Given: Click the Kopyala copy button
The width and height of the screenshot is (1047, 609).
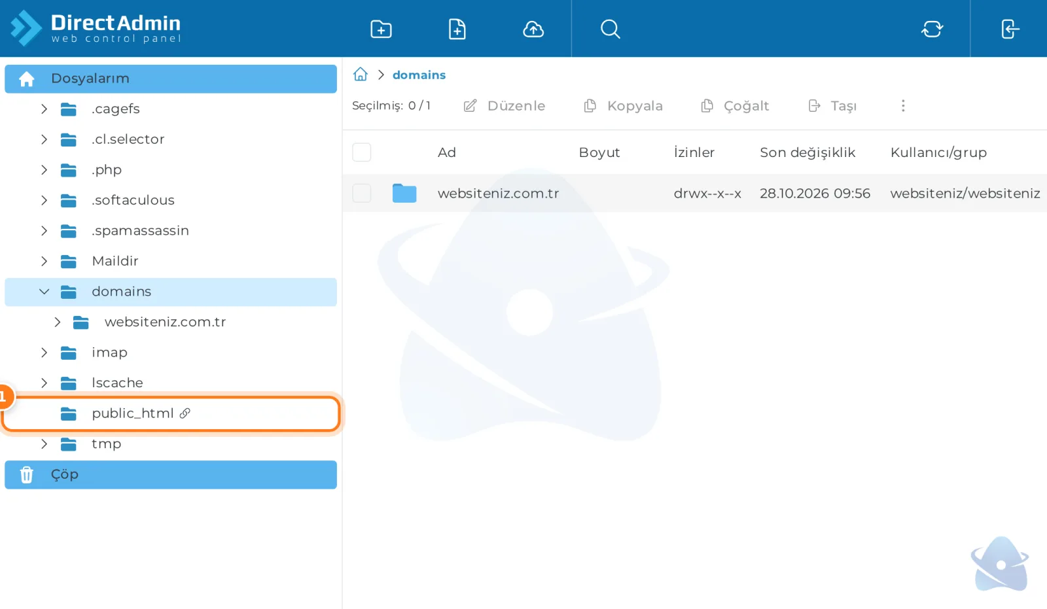Looking at the screenshot, I should [623, 106].
